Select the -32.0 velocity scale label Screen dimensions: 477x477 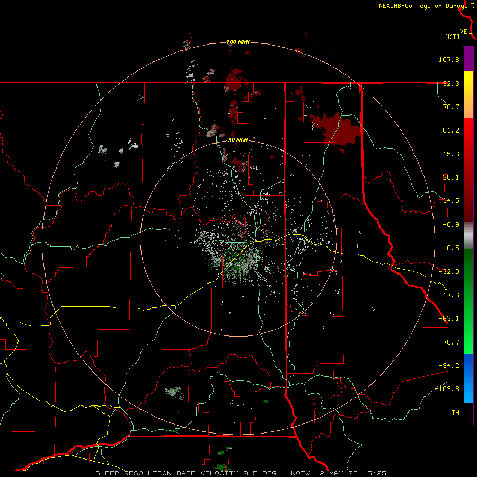pyautogui.click(x=449, y=272)
